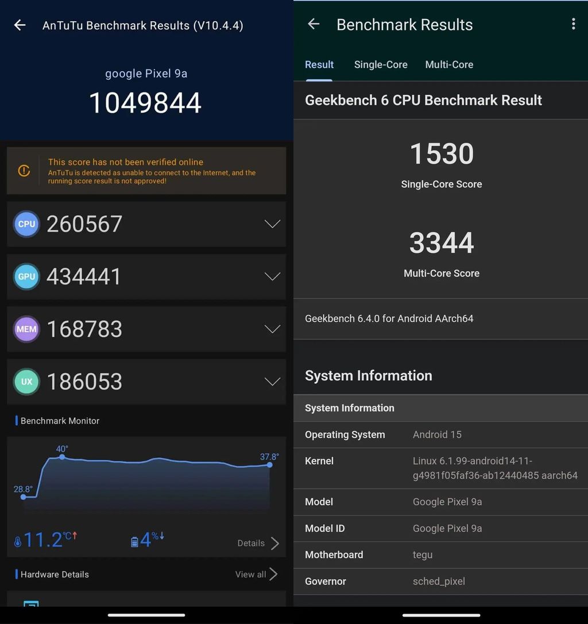Tap the warning icon in verification notice
588x624 pixels.
pyautogui.click(x=24, y=171)
